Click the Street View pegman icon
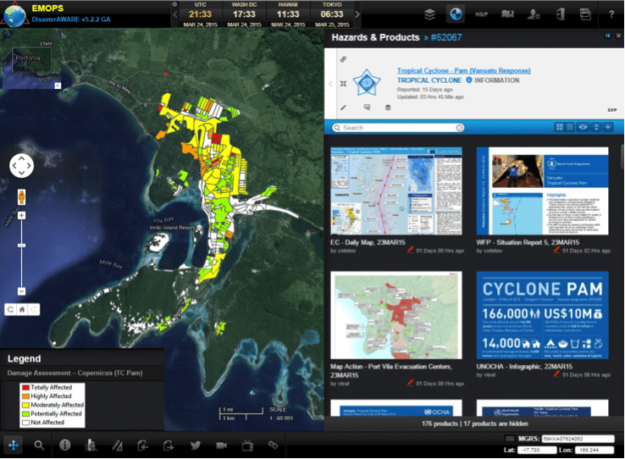 21,197
